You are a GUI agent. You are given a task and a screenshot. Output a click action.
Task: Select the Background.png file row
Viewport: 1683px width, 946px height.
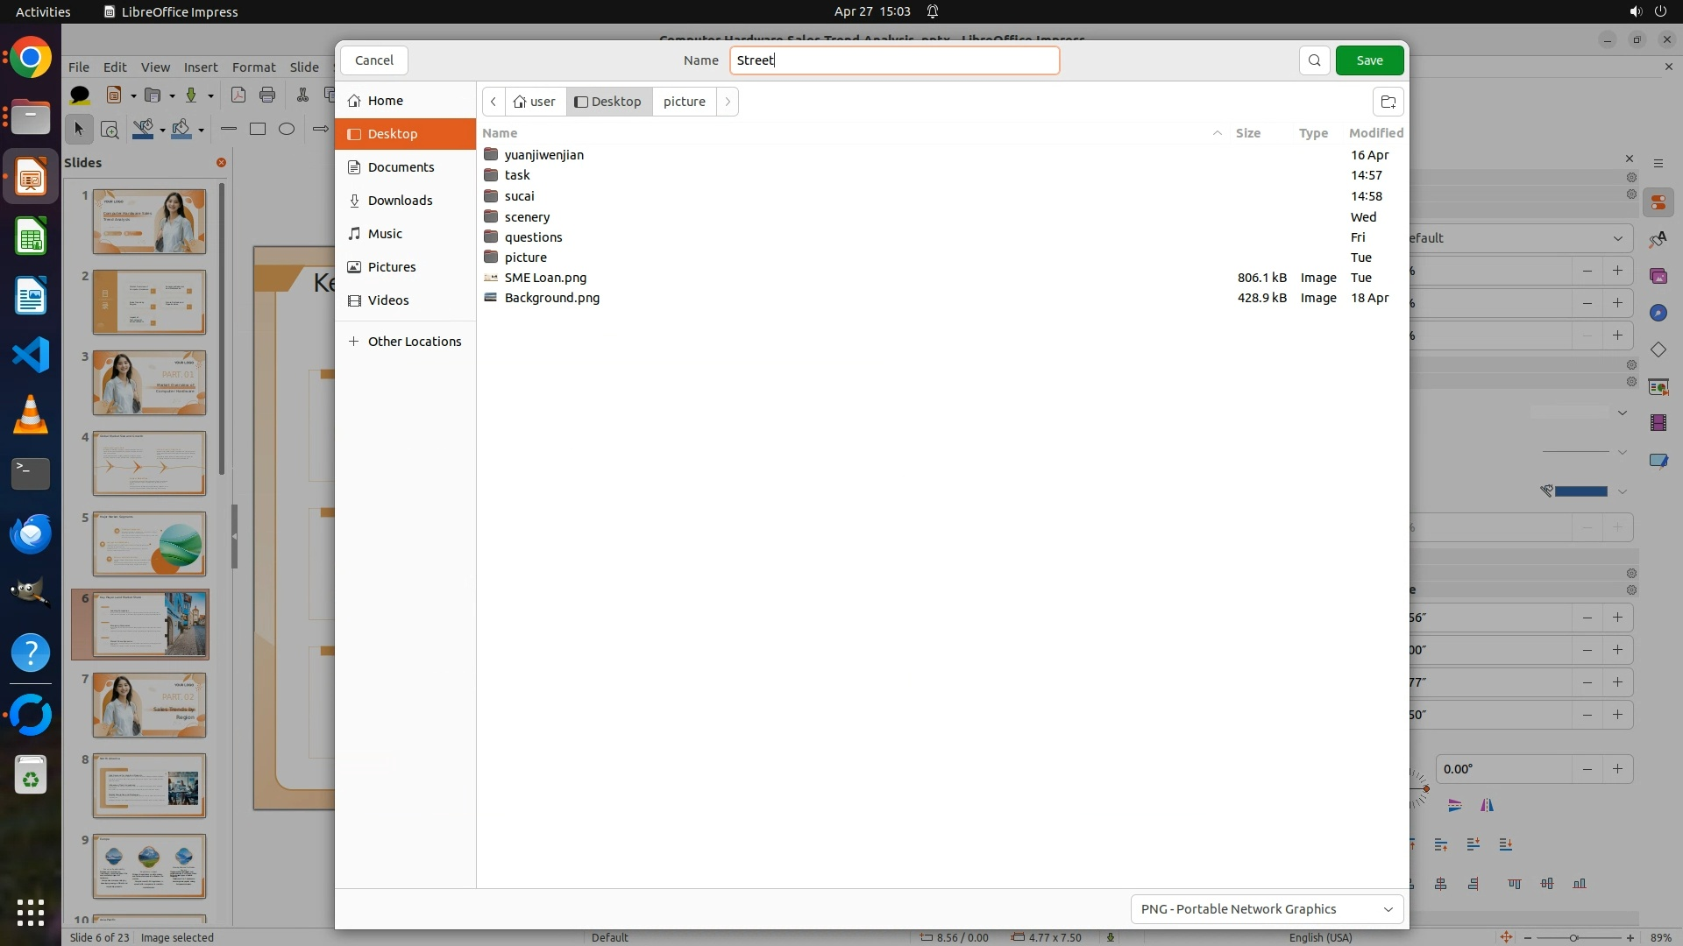coord(552,298)
